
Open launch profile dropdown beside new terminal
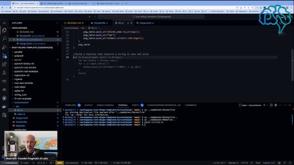click(x=267, y=105)
